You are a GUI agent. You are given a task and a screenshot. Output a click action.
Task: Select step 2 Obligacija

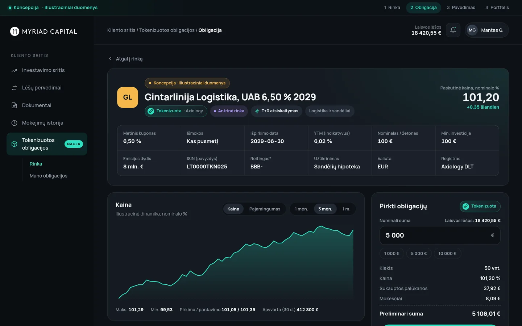(x=423, y=8)
